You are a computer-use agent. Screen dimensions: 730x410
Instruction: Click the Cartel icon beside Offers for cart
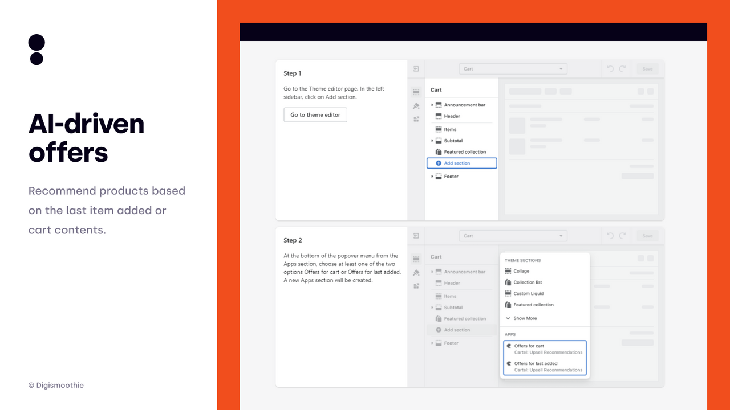click(x=508, y=346)
